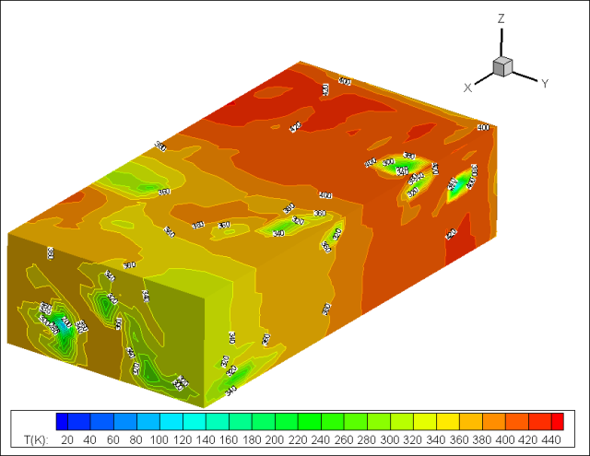This screenshot has height=456, width=590.
Task: Select the Z axis label on the triad
Action: point(501,18)
